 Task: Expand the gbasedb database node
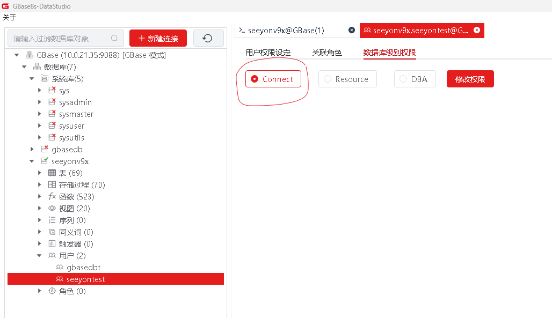pyautogui.click(x=32, y=149)
